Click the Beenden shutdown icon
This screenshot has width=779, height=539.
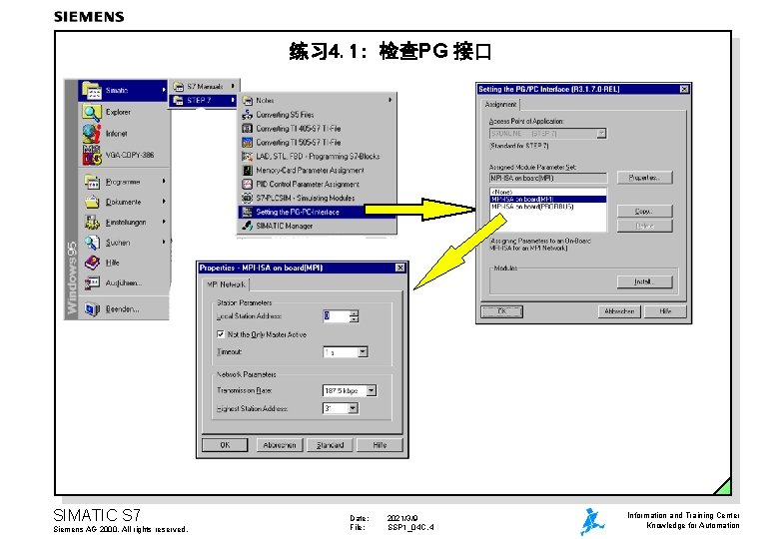[x=92, y=309]
